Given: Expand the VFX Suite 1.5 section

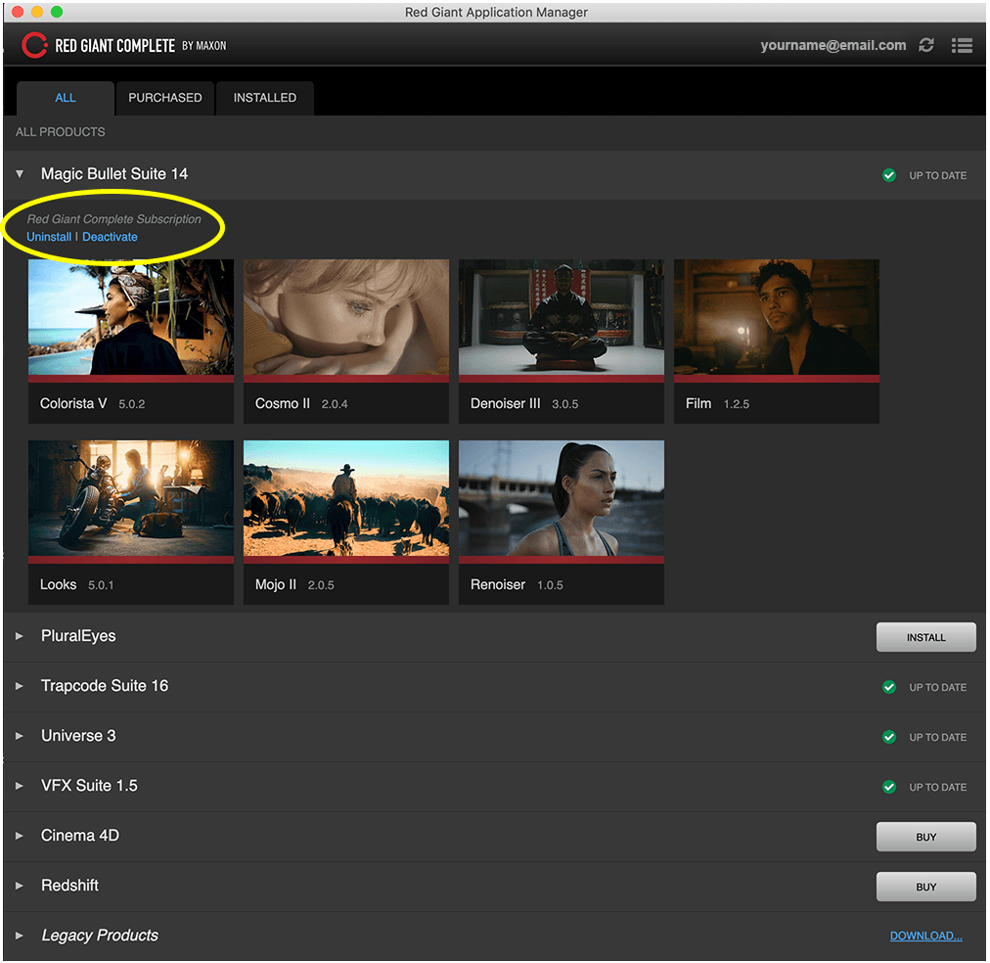Looking at the screenshot, I should [x=20, y=786].
